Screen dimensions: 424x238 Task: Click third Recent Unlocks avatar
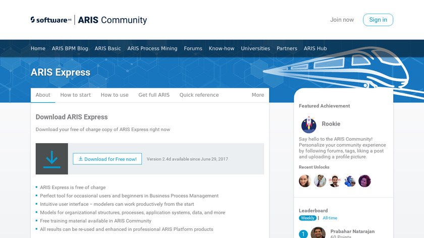tap(335, 181)
